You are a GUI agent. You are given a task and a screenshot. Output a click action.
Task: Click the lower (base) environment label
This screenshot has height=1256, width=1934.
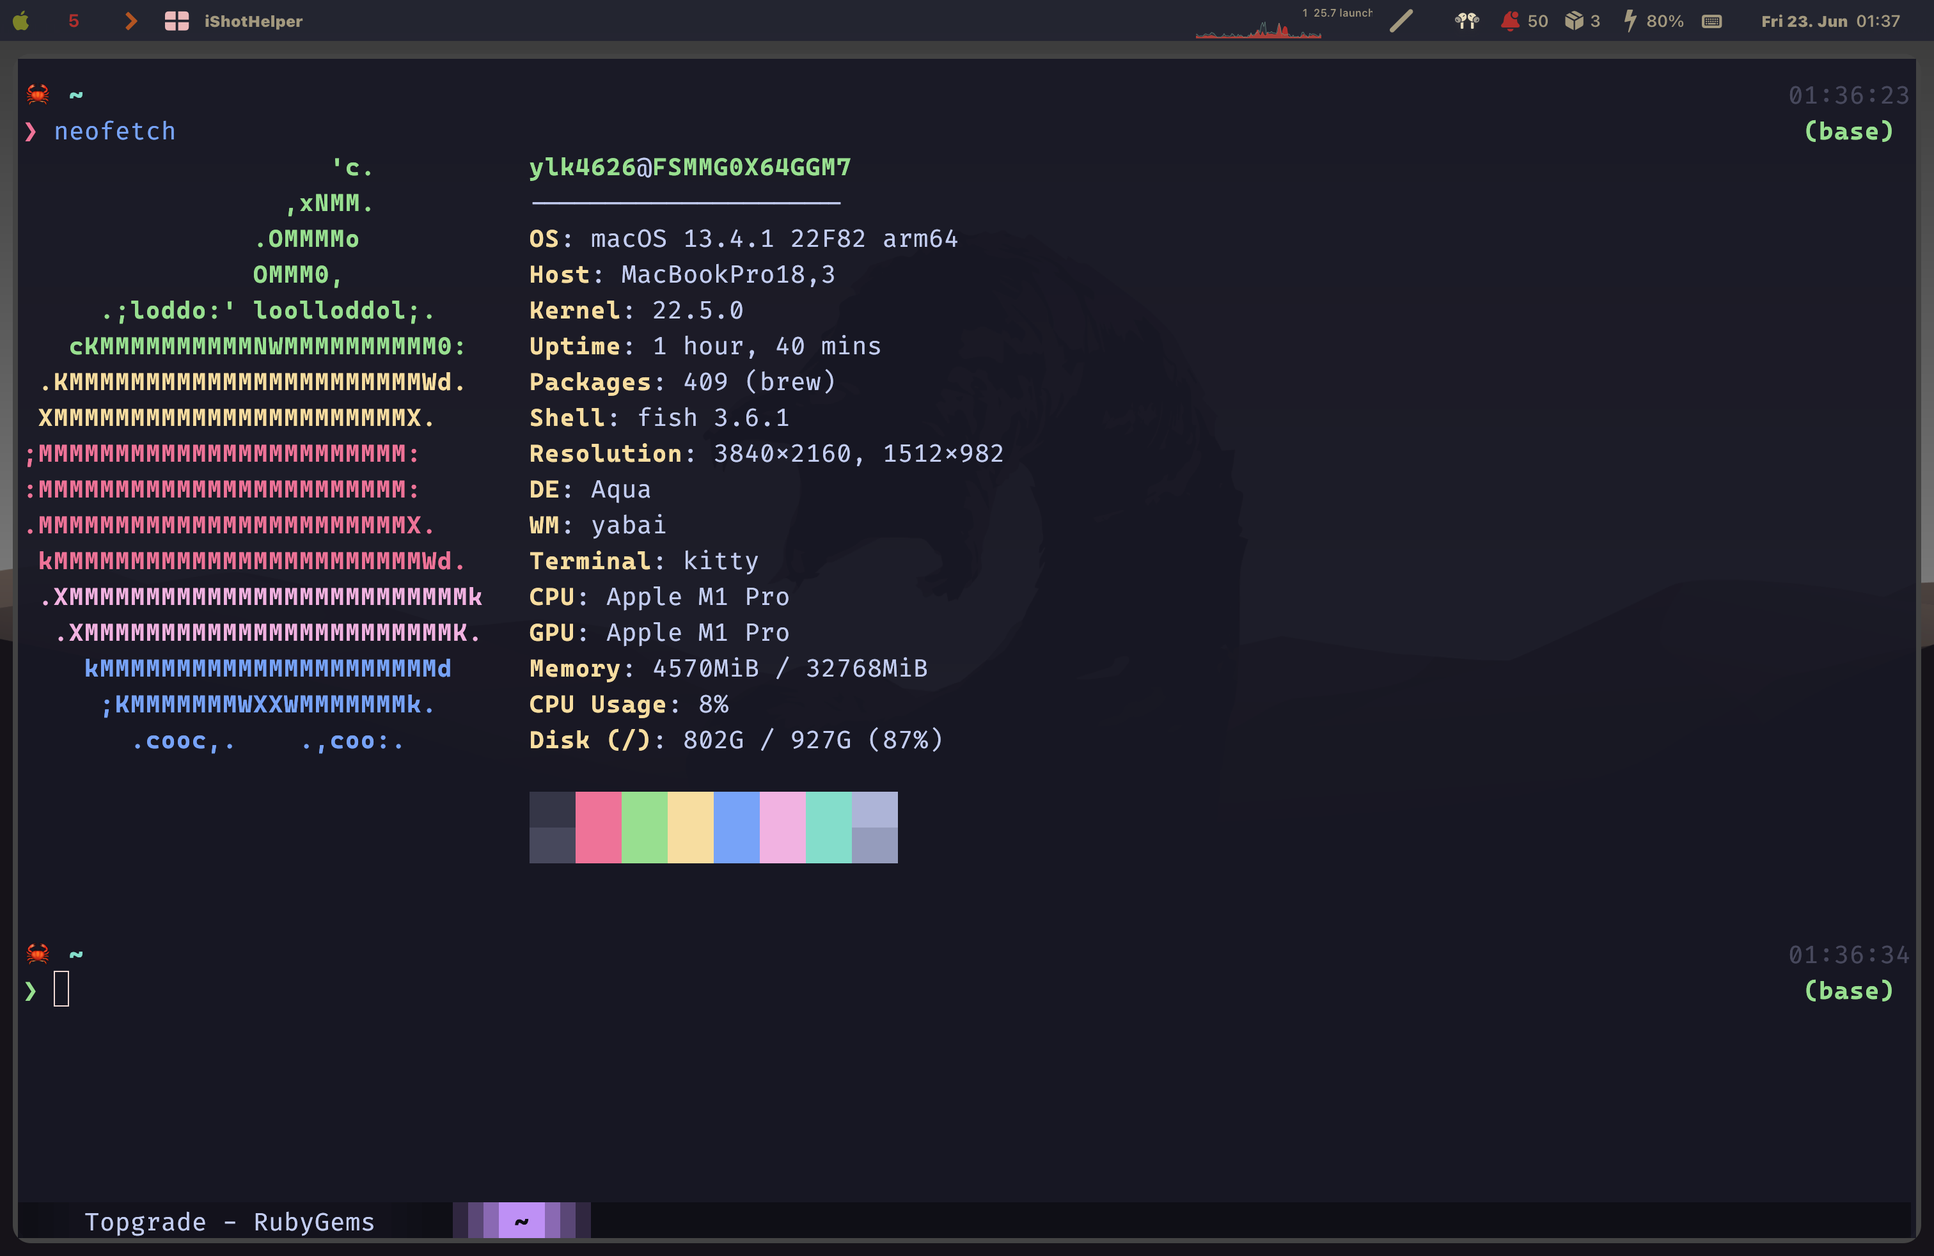pos(1849,991)
